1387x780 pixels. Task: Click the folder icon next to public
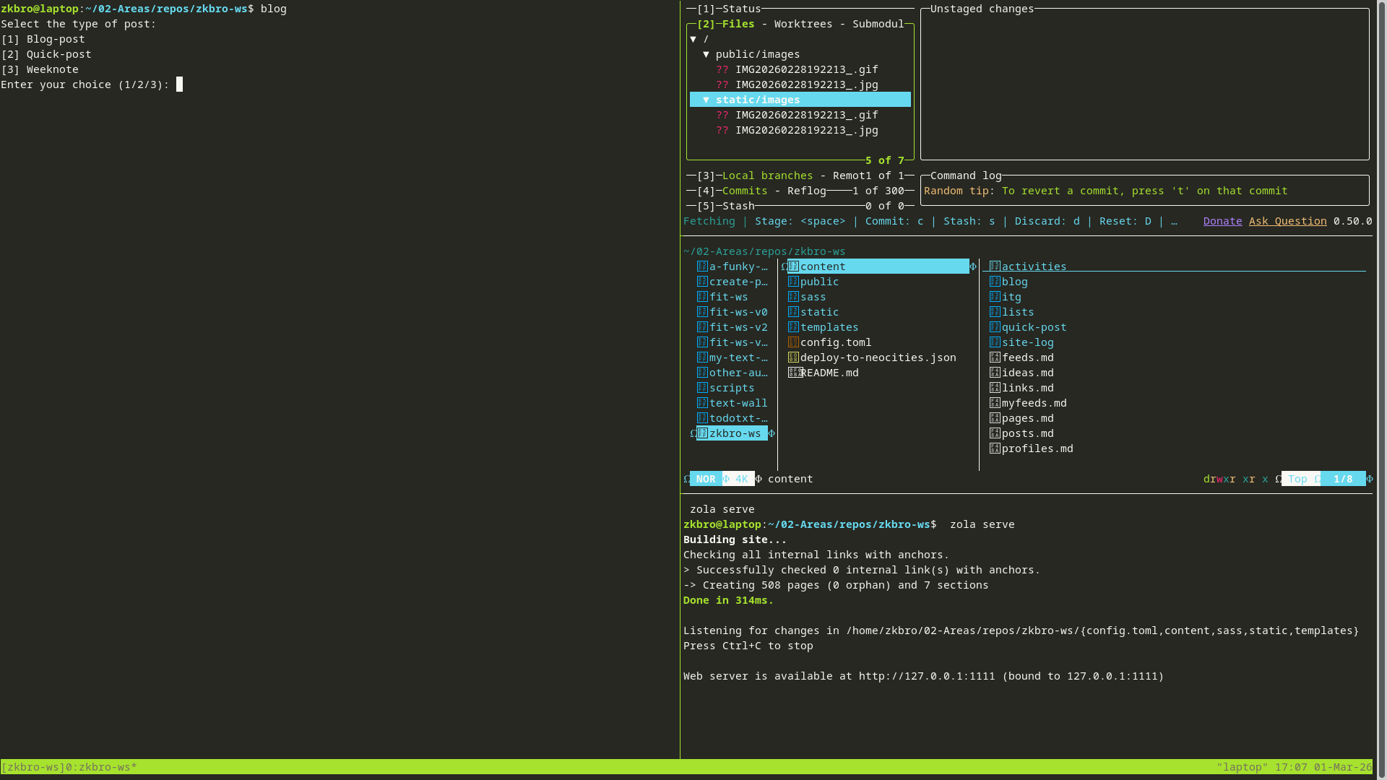click(x=793, y=282)
